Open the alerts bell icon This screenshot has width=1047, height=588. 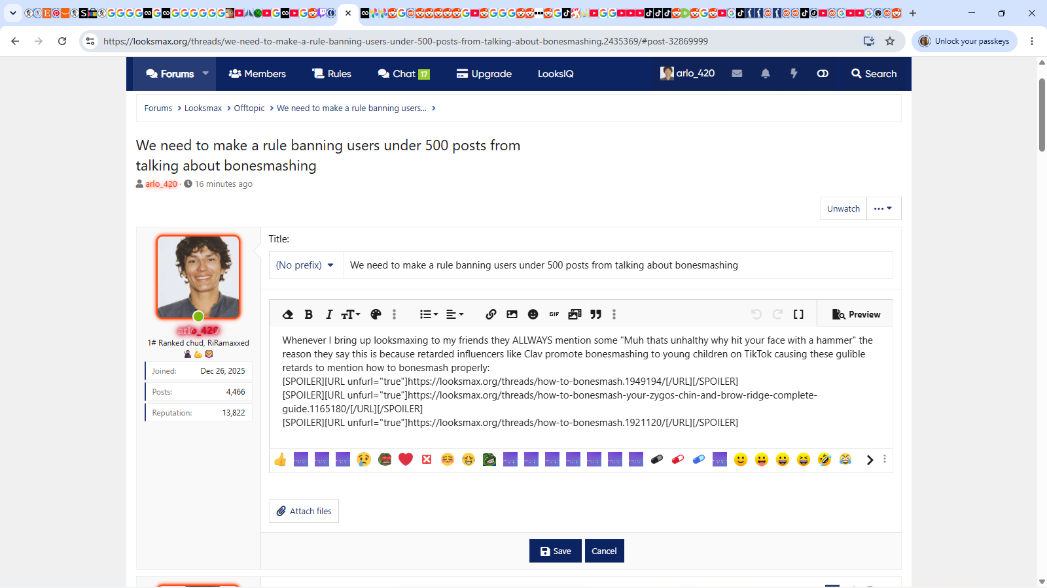click(766, 73)
